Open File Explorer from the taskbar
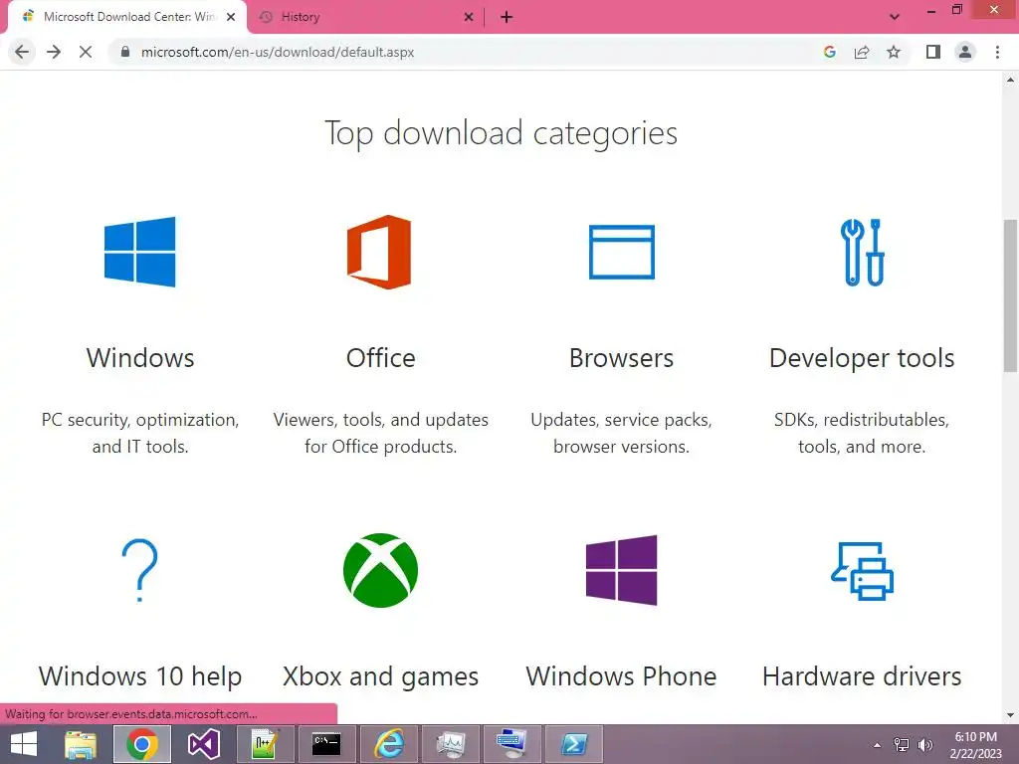Image resolution: width=1019 pixels, height=764 pixels. pos(81,744)
